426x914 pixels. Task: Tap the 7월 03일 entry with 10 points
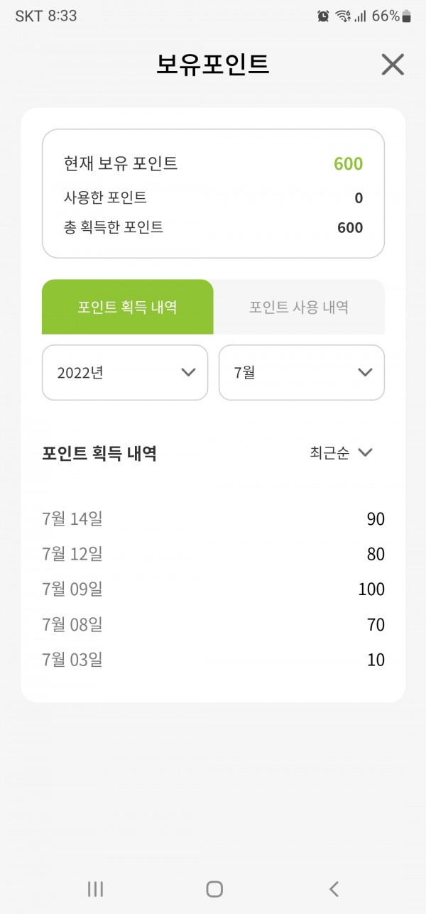pos(213,660)
